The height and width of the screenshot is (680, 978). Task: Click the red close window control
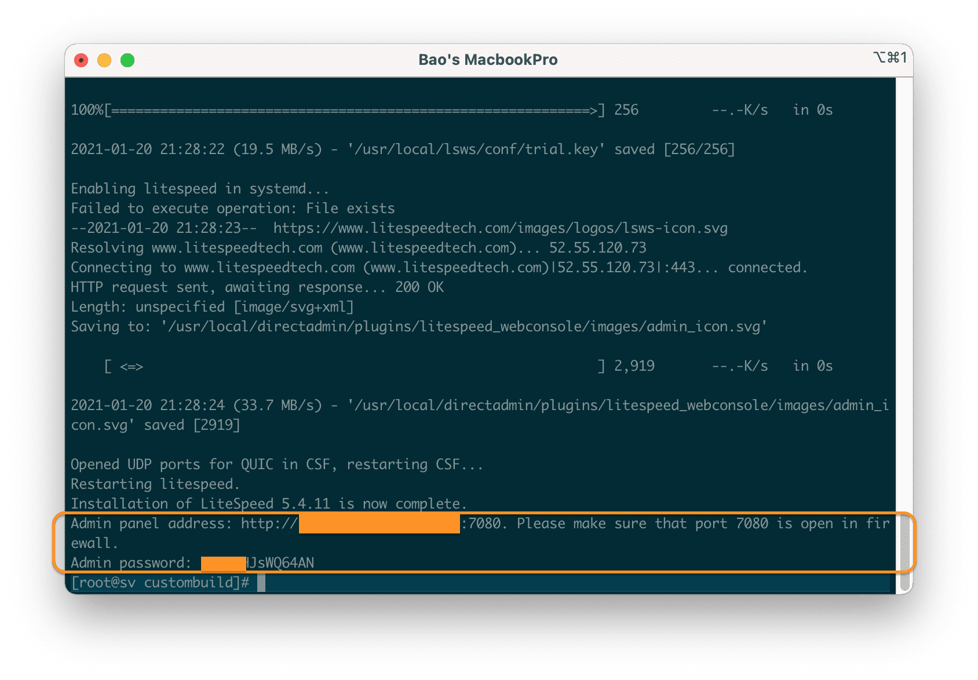81,60
